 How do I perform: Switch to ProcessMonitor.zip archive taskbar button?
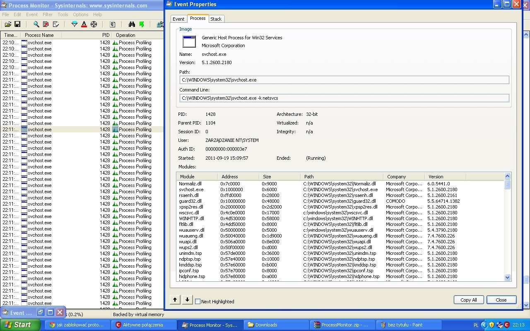pos(342,325)
